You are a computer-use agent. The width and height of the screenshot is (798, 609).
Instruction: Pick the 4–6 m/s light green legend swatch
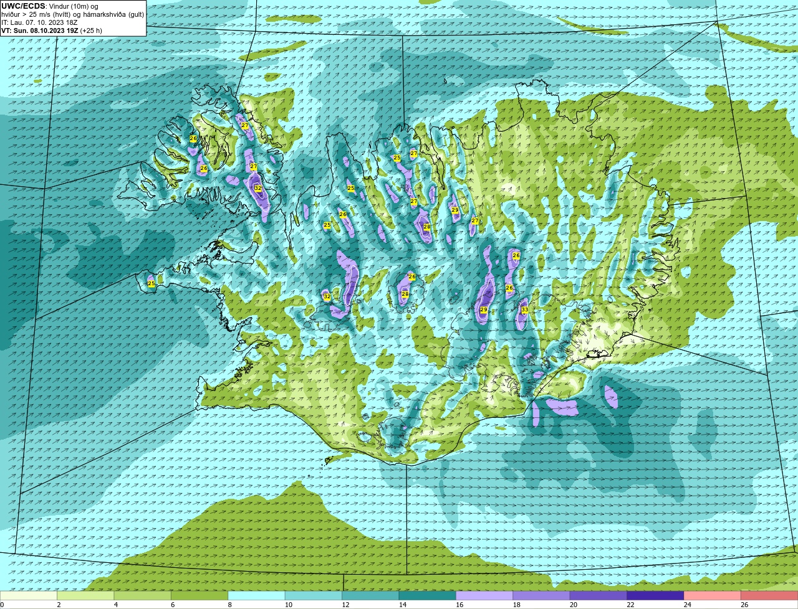click(143, 595)
